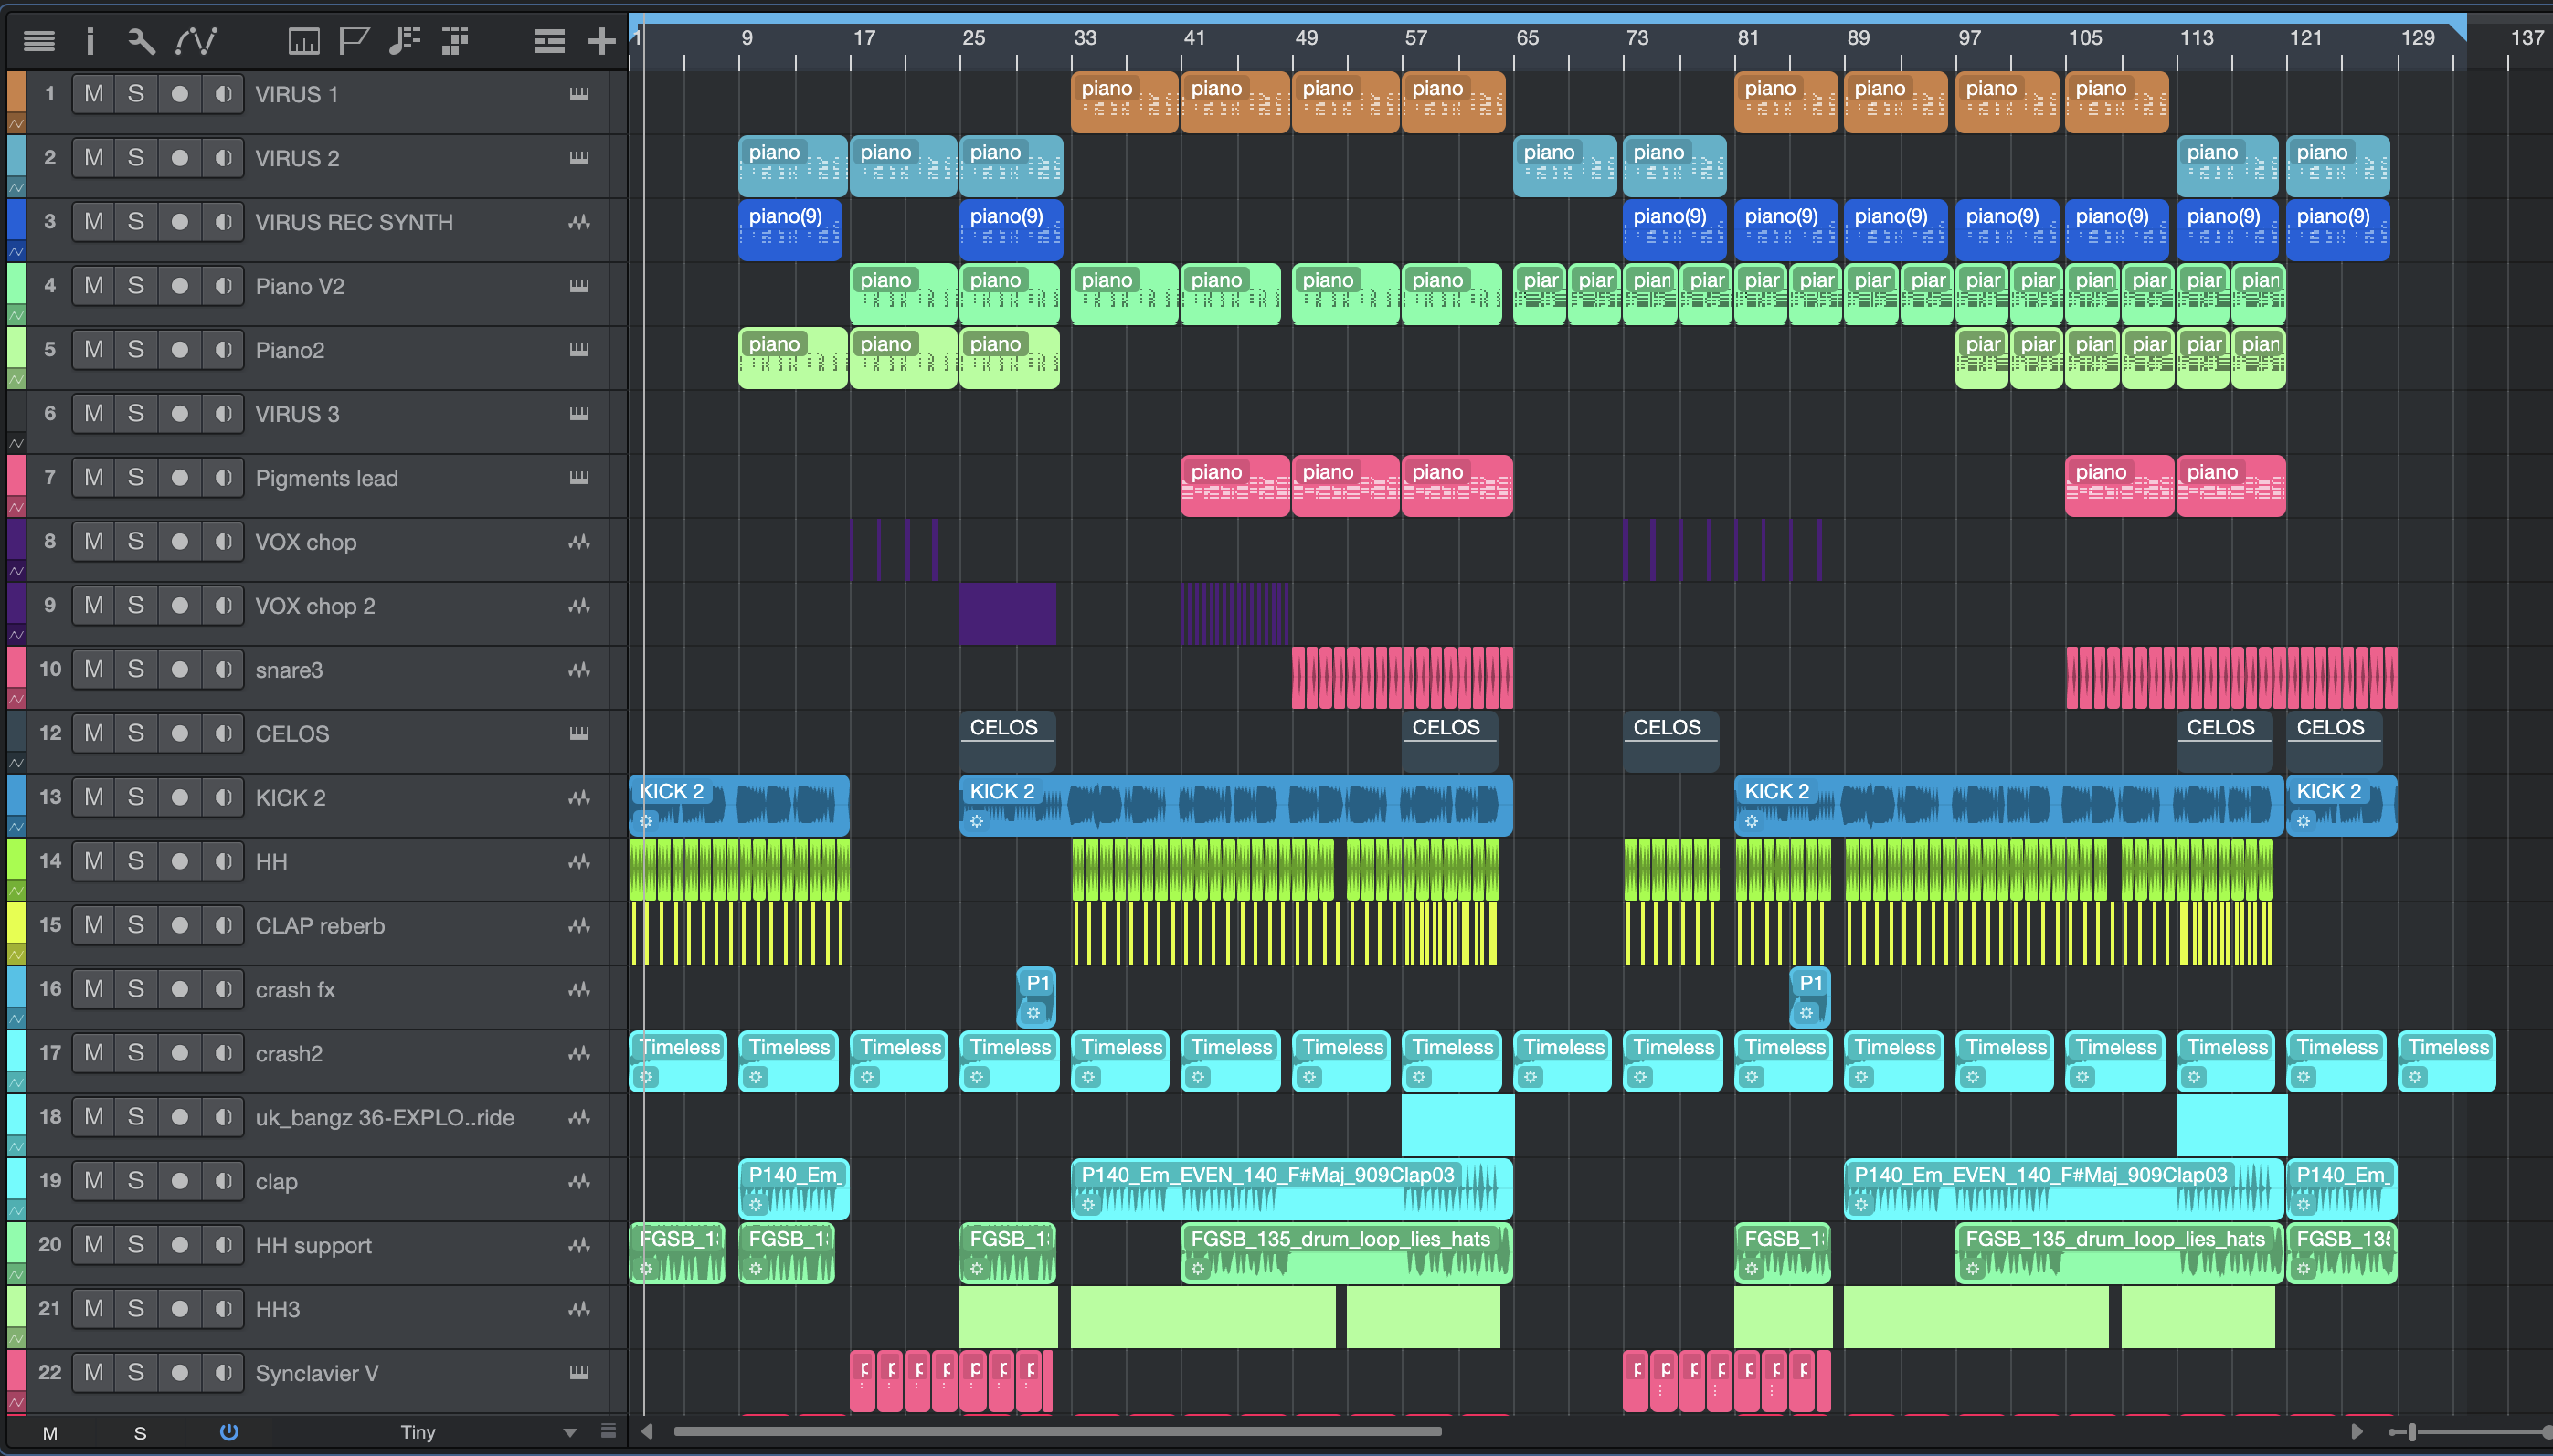
Task: Expand automation lane on VIRUS 2 track
Action: coord(16,187)
